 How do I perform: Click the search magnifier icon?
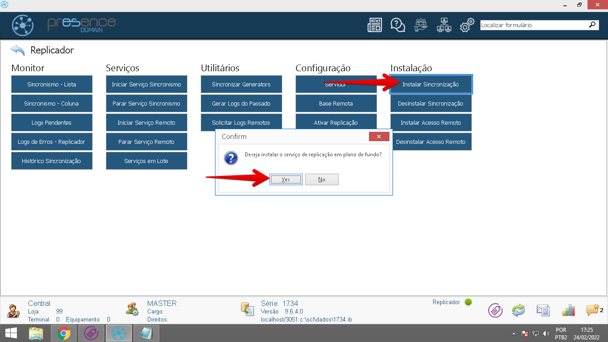click(x=592, y=25)
